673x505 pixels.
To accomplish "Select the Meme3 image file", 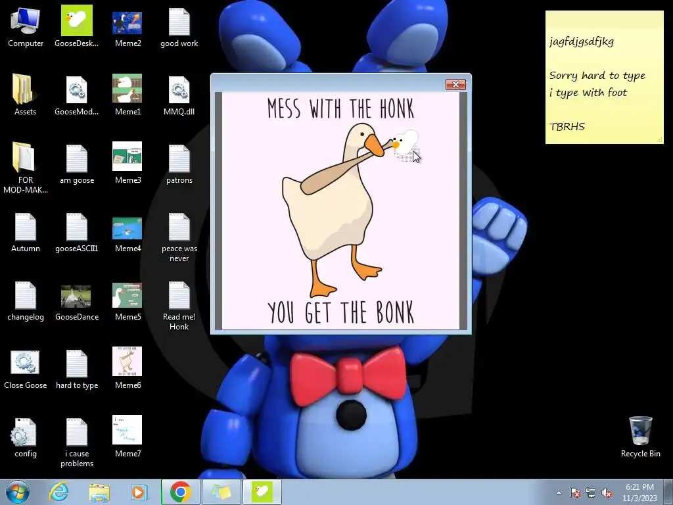I will point(128,163).
